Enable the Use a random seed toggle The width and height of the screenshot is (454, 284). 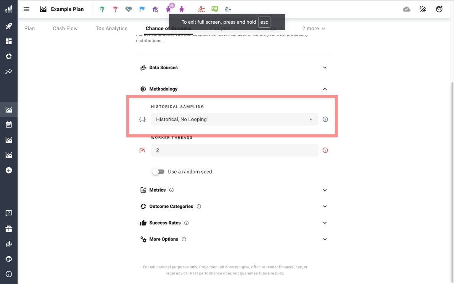[x=158, y=172]
